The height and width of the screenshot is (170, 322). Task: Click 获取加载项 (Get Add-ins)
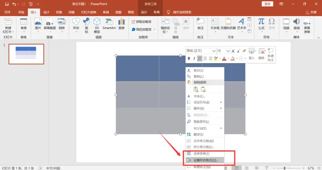point(141,22)
